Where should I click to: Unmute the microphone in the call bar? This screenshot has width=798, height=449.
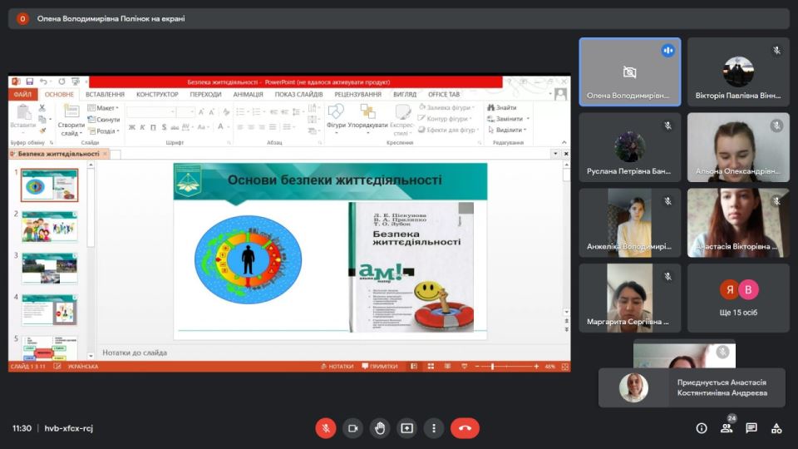coord(325,428)
